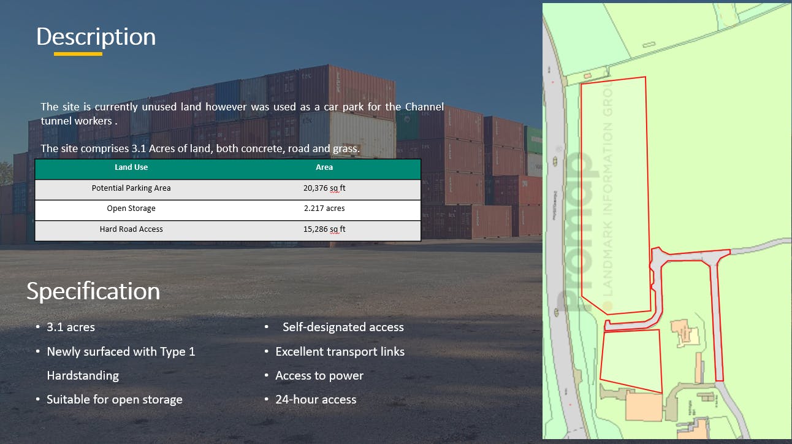Click the Access to power bullet
Screen dimensions: 792x444
319,375
